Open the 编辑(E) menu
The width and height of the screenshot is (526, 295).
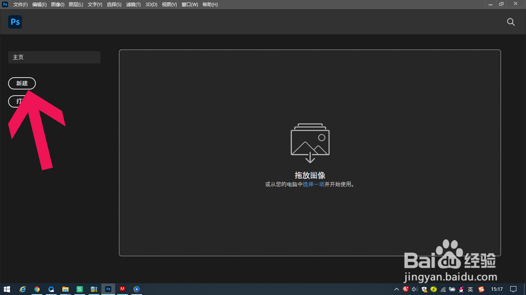coord(39,5)
